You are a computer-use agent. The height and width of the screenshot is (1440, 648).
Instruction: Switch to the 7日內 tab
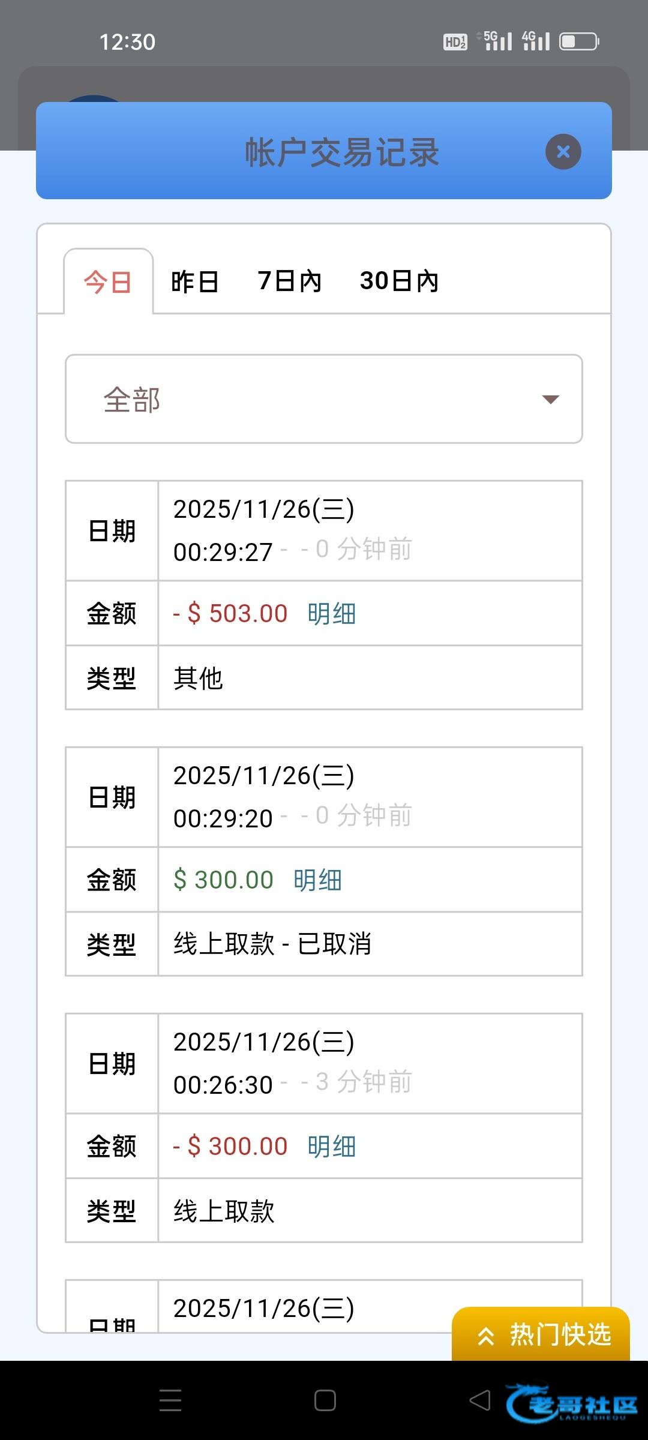pyautogui.click(x=290, y=281)
